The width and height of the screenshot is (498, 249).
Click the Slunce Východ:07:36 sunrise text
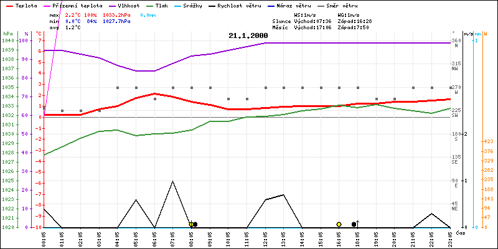287,20
